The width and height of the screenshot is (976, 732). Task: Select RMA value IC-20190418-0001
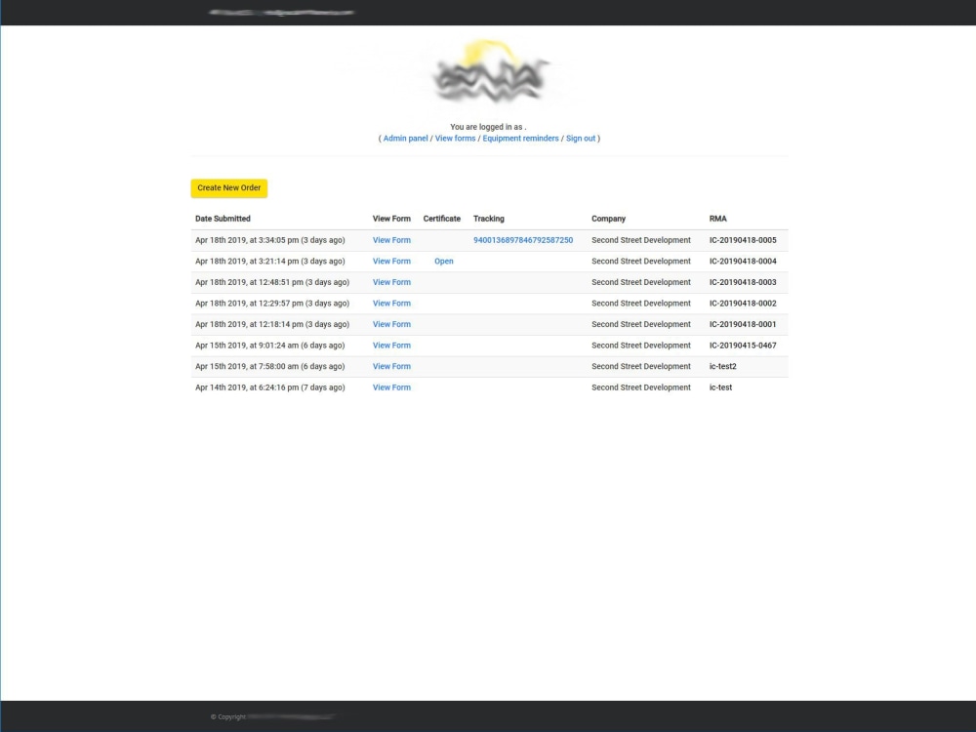pyautogui.click(x=743, y=324)
